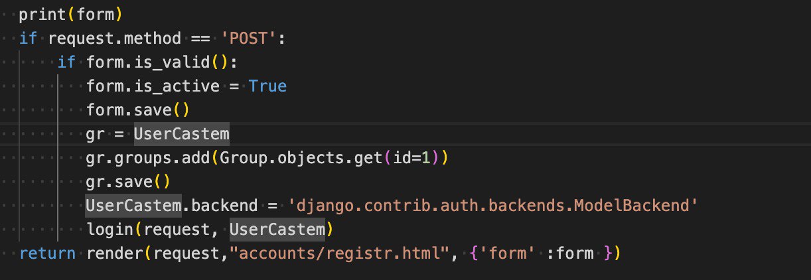
Task: Click render function name
Action: click(x=114, y=253)
